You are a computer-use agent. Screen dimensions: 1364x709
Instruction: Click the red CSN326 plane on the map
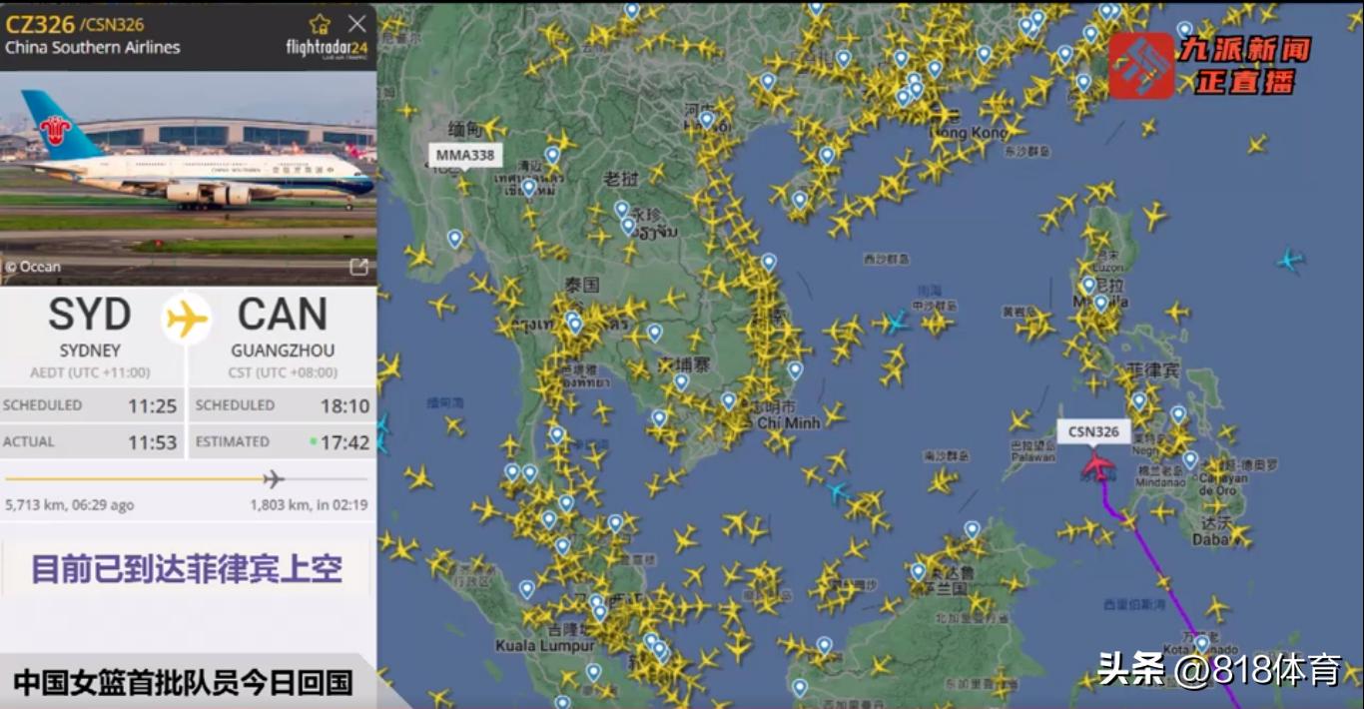coord(1097,466)
